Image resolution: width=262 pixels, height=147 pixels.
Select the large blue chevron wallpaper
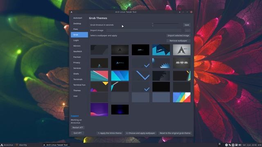pos(140,76)
